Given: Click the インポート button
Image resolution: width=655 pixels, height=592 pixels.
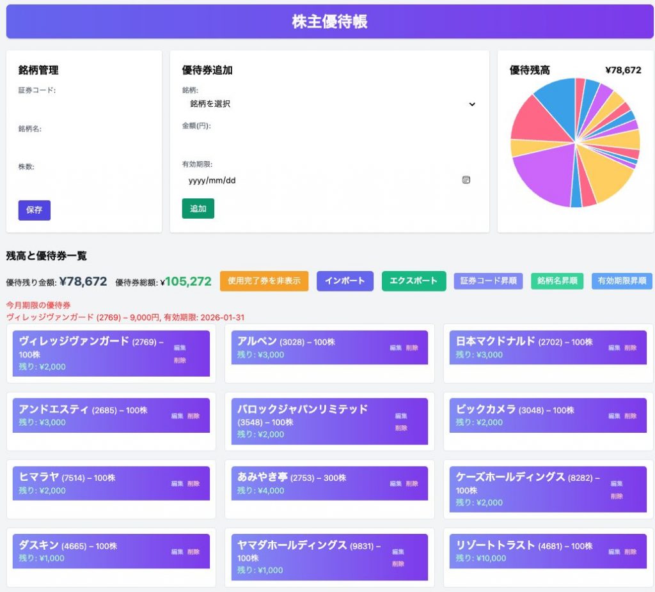Looking at the screenshot, I should tap(345, 281).
